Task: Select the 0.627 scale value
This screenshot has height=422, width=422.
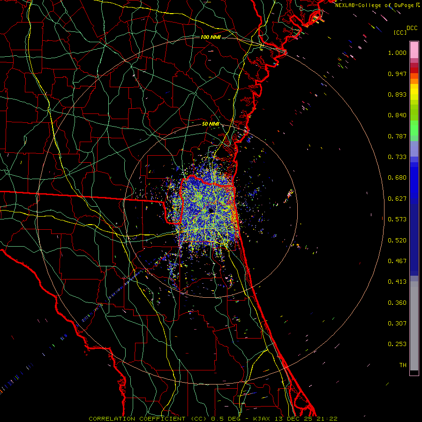Action: 397,199
